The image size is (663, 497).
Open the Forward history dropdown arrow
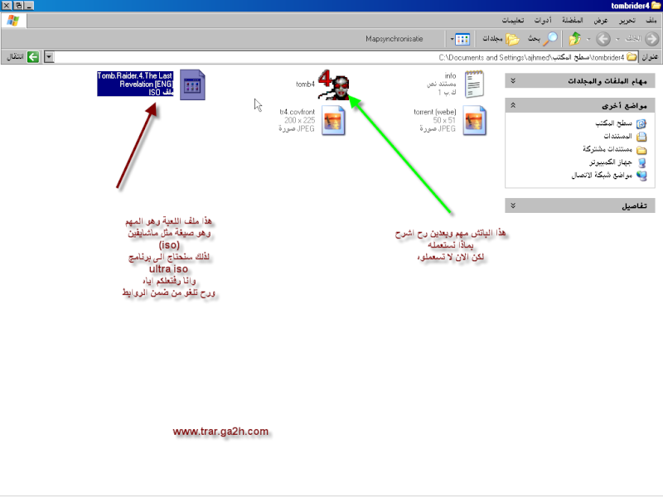click(x=588, y=39)
